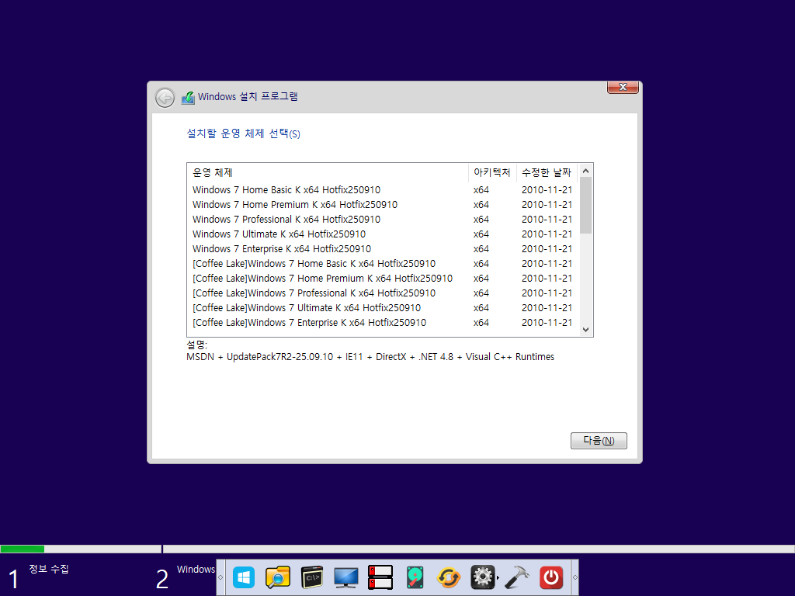Click the MSDN + UpdatePack7R2 description text
795x596 pixels.
point(370,357)
